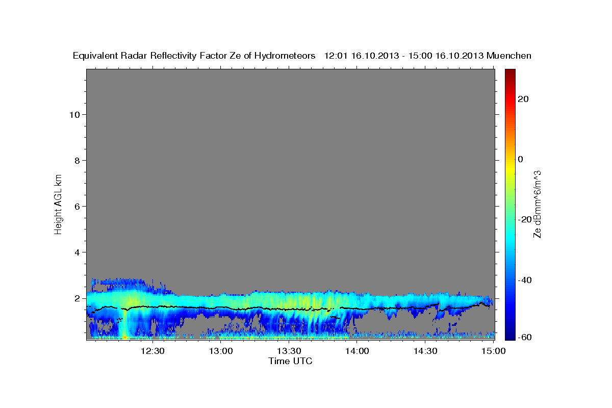Click the '14:00' time tick label

(357, 351)
